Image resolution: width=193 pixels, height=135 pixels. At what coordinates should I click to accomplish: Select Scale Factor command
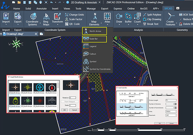pyautogui.click(x=74, y=19)
